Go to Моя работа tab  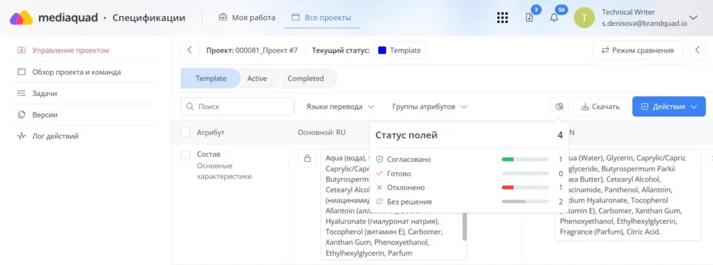tap(247, 17)
